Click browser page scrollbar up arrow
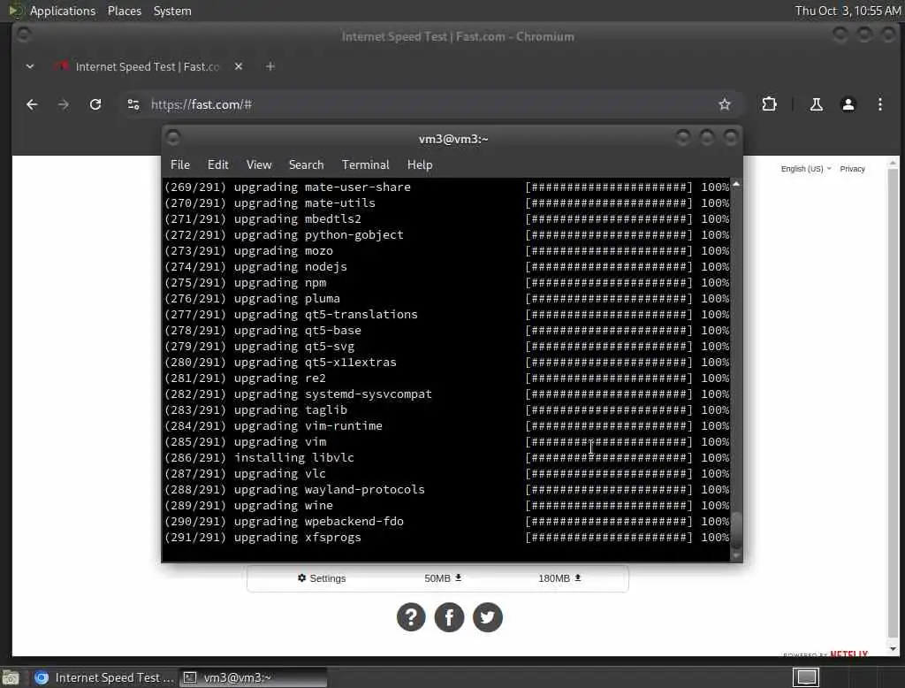The image size is (905, 688). (893, 164)
